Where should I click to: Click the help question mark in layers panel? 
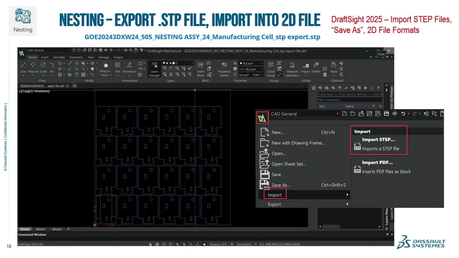[x=378, y=88]
